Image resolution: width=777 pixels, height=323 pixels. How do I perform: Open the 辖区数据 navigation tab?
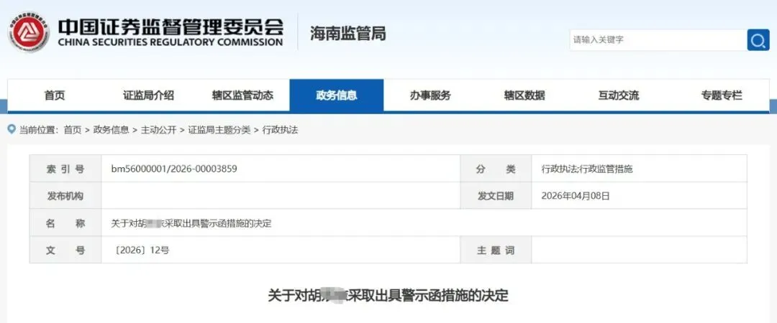click(524, 95)
